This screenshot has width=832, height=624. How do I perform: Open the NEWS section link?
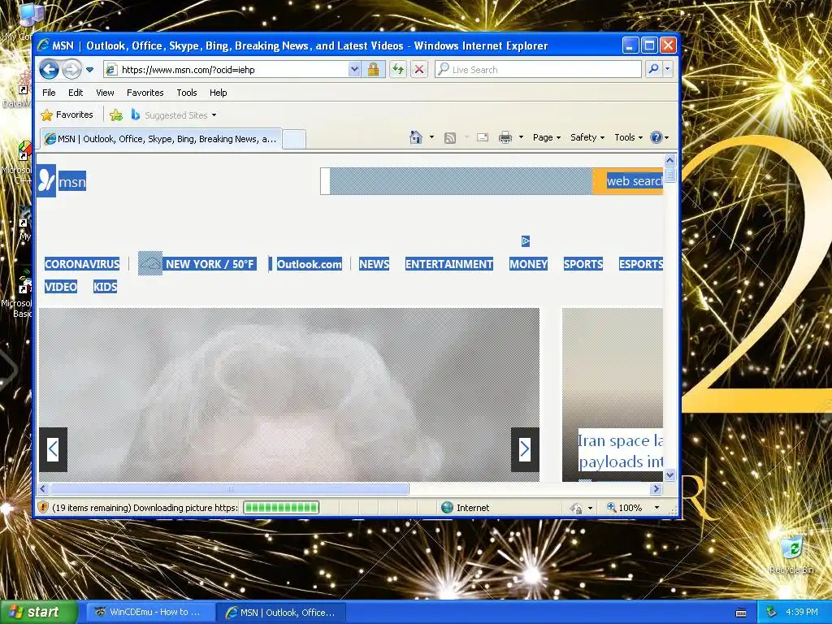[x=374, y=264]
